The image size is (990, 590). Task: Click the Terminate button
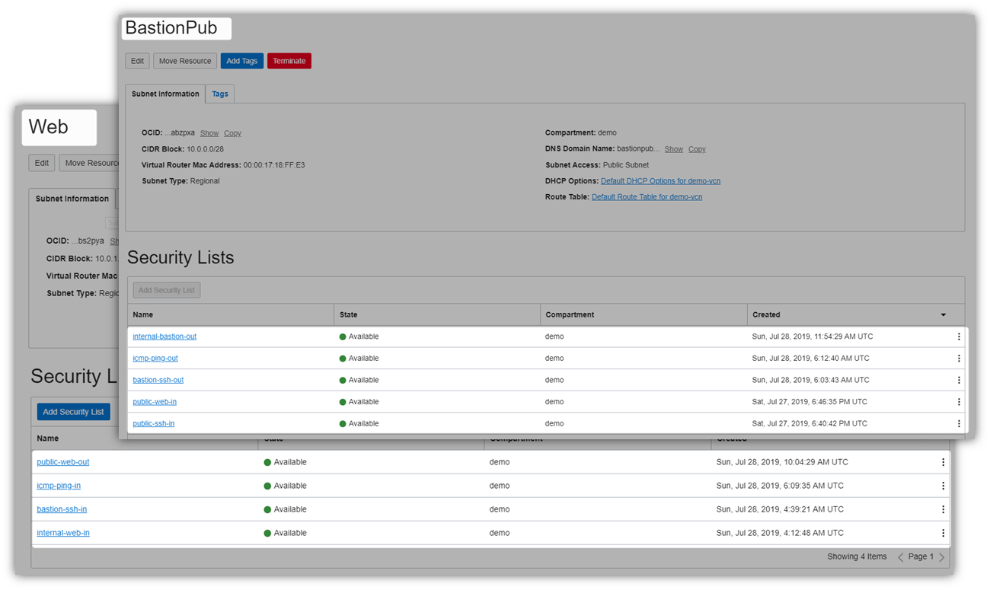[289, 60]
